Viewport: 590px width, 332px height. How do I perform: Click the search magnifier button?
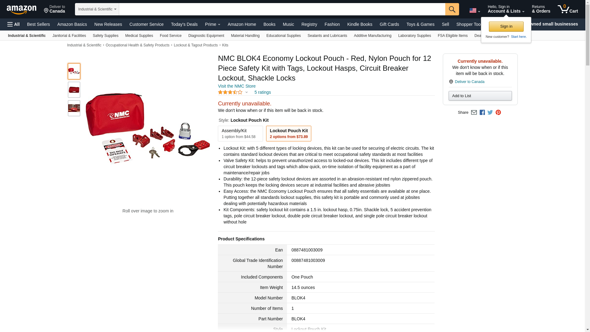pyautogui.click(x=452, y=9)
